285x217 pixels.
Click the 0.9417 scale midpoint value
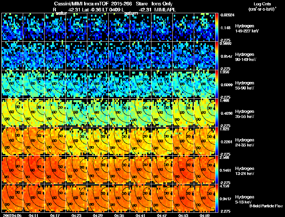click(226, 199)
